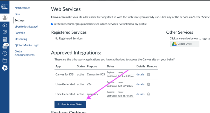The image size is (210, 113).
Task: Click the 'No Registered Services' text
Action: (69, 39)
